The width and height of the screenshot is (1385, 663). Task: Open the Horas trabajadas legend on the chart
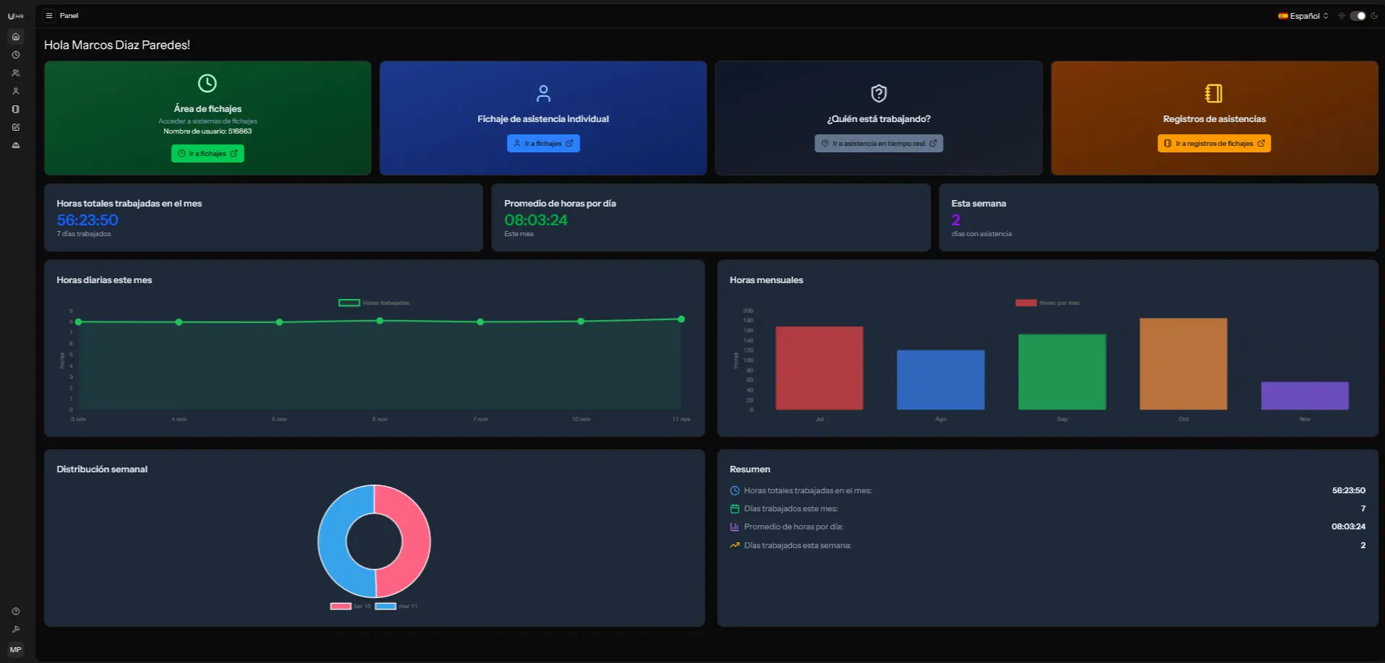click(x=373, y=303)
